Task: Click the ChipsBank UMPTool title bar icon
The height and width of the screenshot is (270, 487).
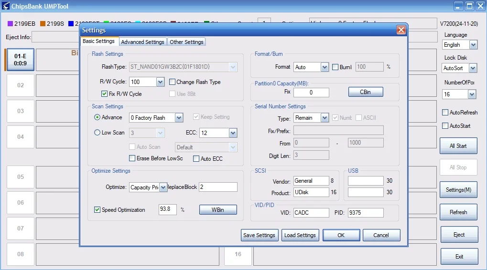Action: click(x=6, y=6)
